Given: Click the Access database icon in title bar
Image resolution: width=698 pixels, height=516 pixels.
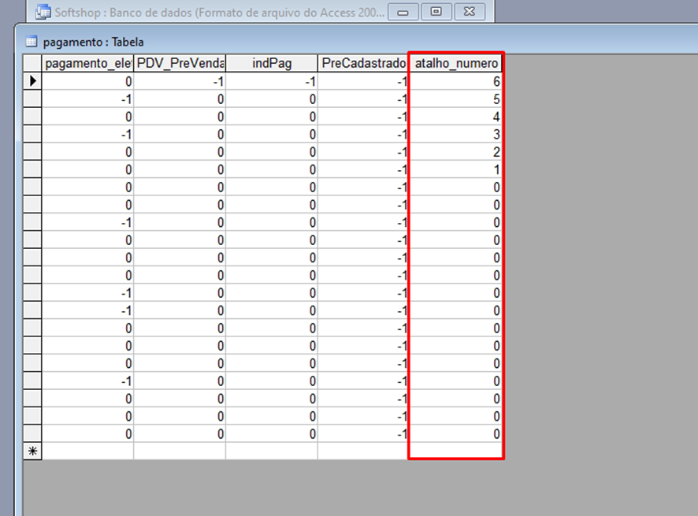Looking at the screenshot, I should (x=44, y=12).
